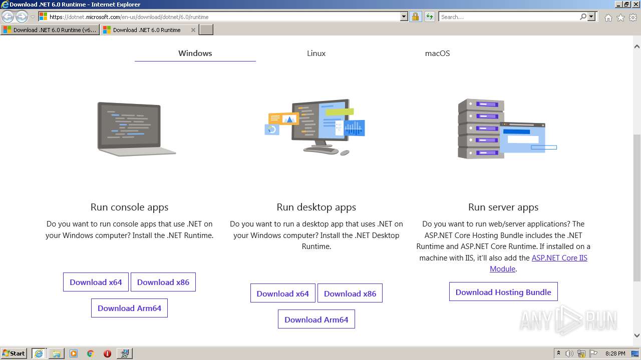Select the Linux platform tab
Viewport: 641px width, 360px height.
[316, 53]
